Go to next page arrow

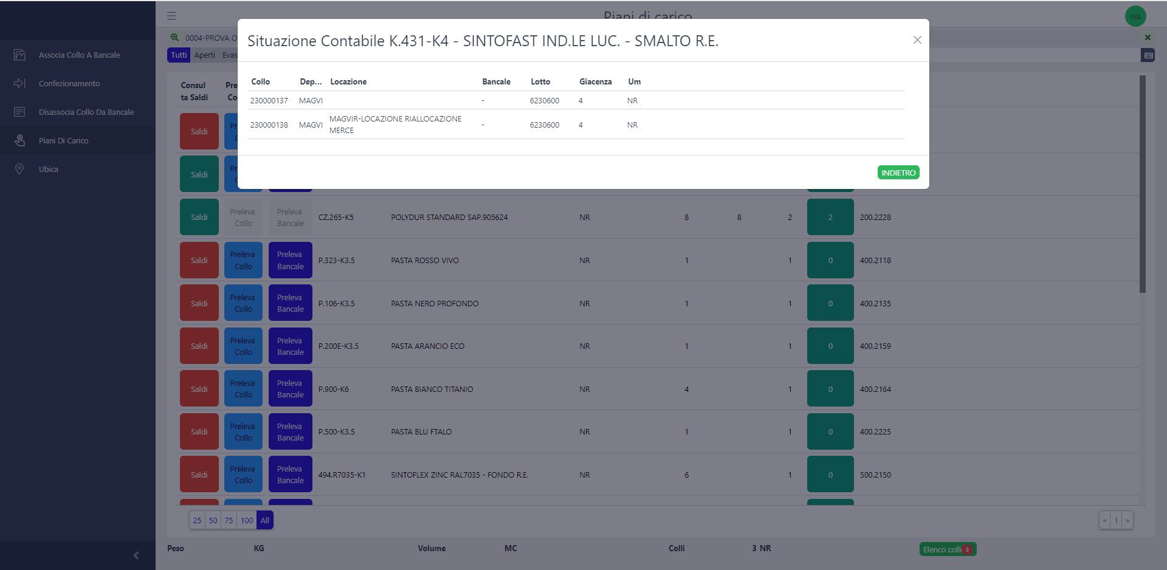tap(1127, 520)
